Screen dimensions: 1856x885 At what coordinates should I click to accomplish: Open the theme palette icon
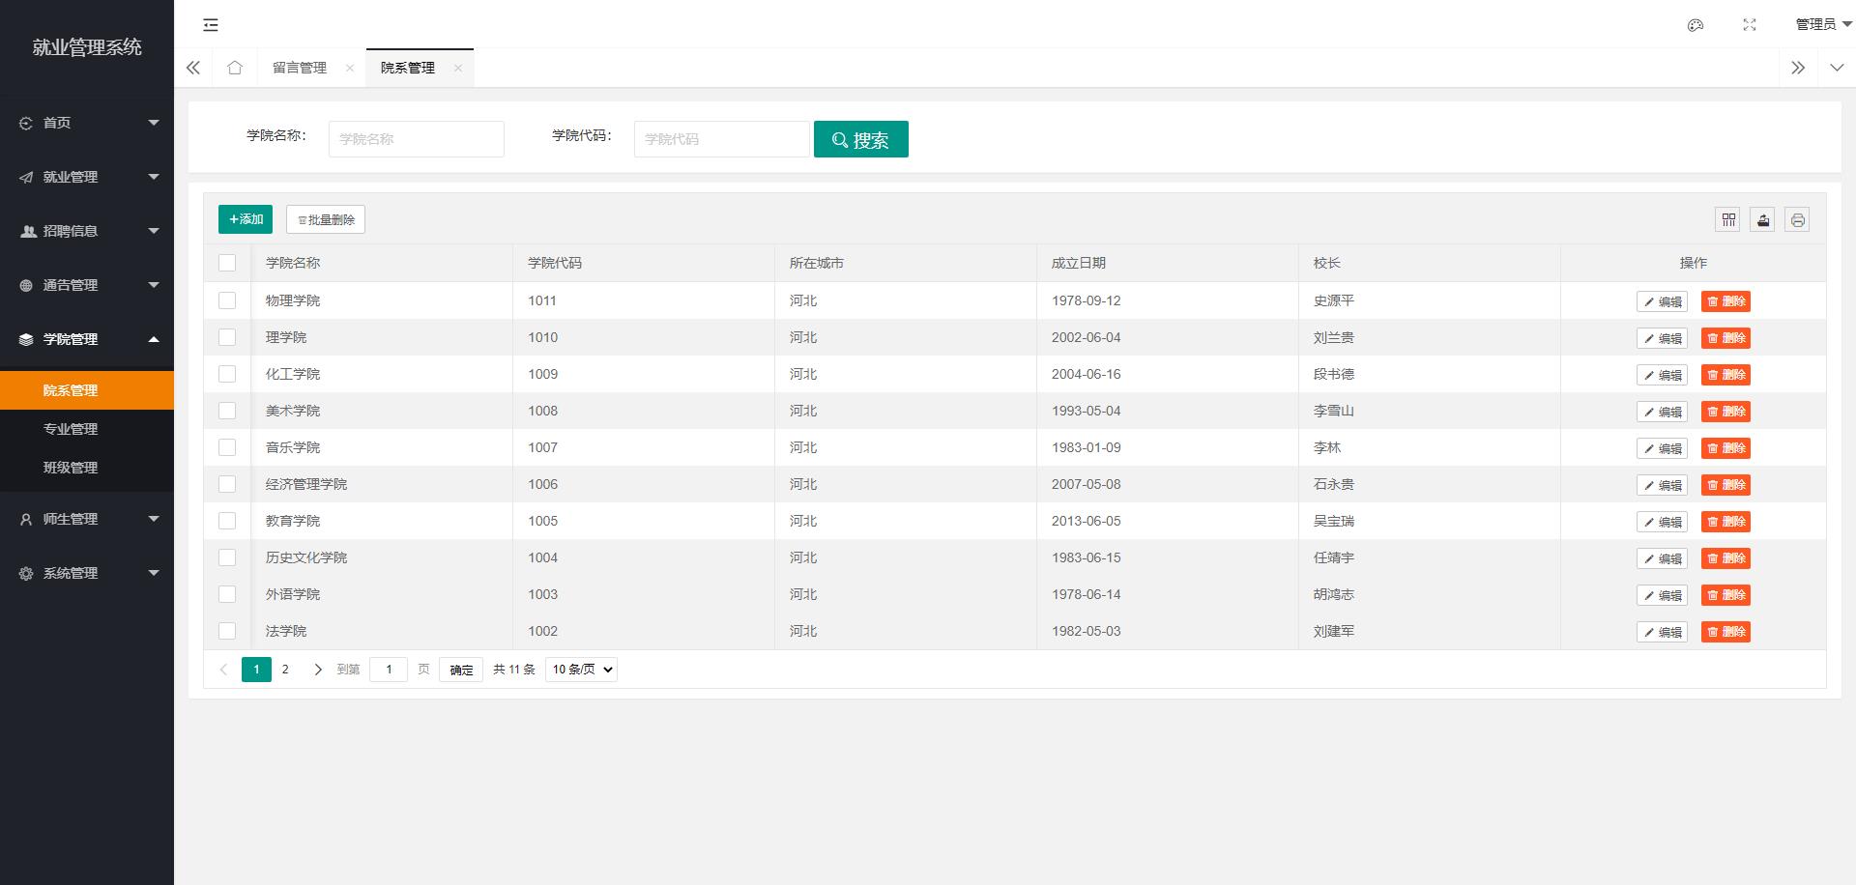coord(1696,25)
